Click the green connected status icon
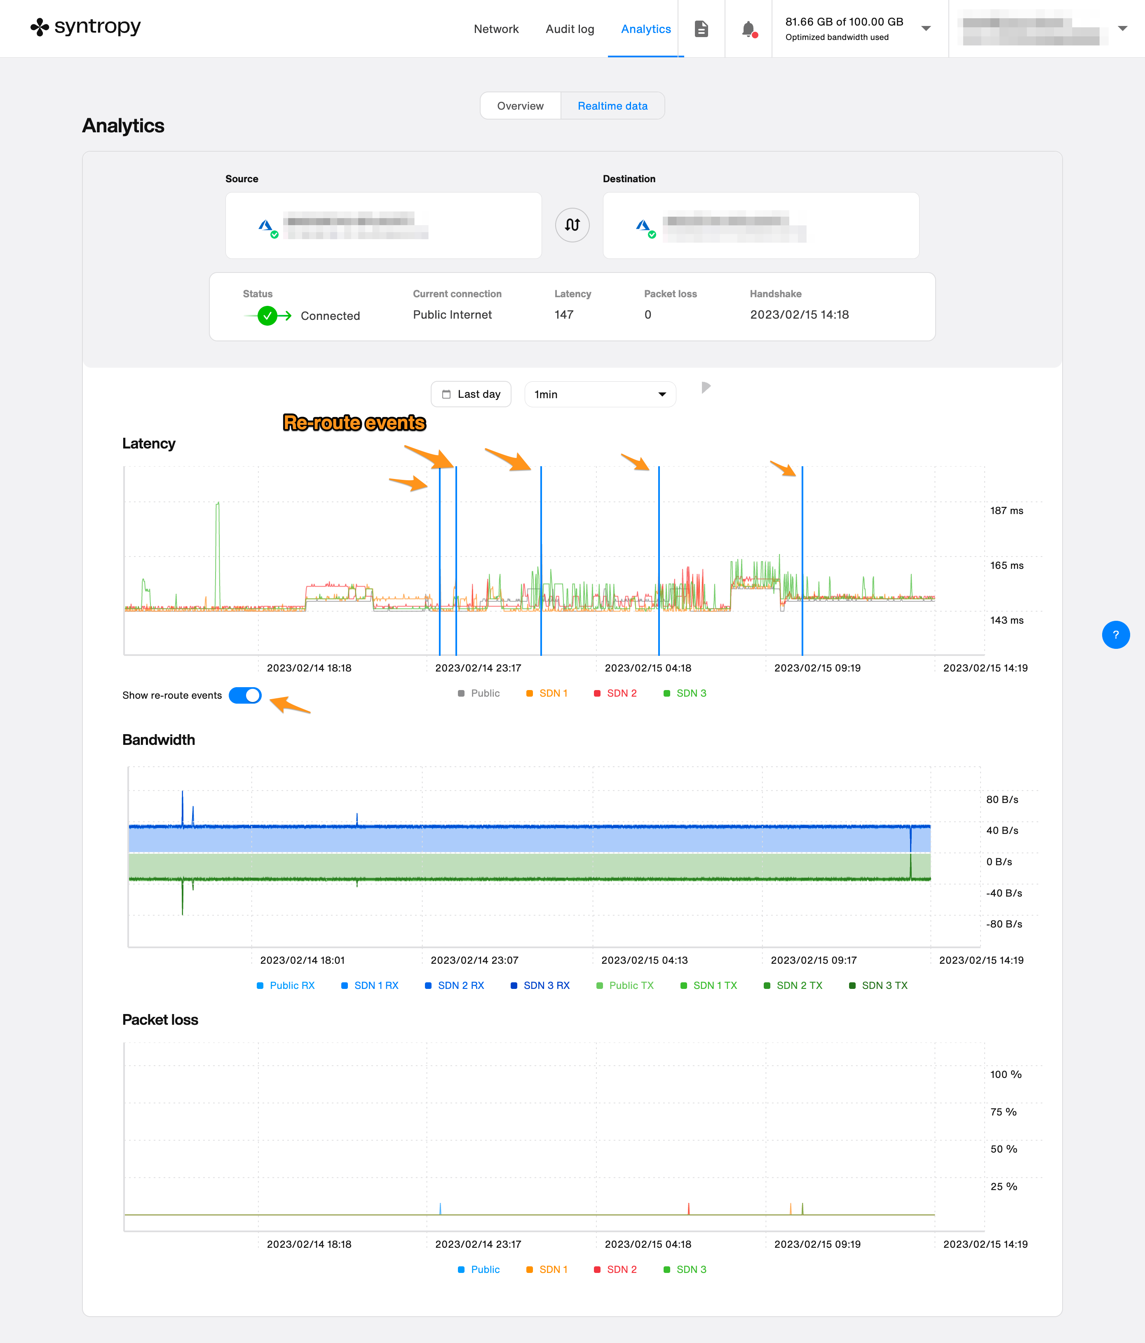Viewport: 1145px width, 1343px height. [267, 316]
